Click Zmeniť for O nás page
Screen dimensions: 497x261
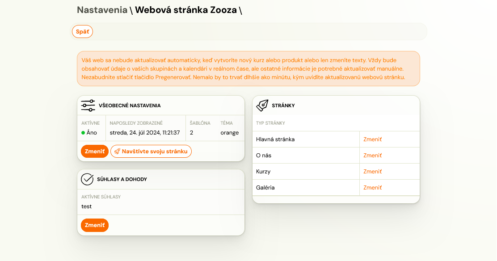(x=372, y=156)
